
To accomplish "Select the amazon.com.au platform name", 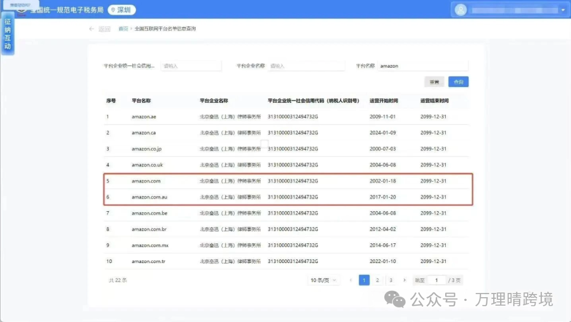I will pyautogui.click(x=149, y=197).
